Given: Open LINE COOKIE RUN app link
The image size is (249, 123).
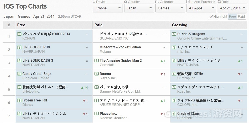Looking at the screenshot, I should point(36,47).
